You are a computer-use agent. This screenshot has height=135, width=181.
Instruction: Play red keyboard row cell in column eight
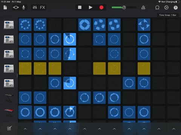pyautogui.click(x=129, y=112)
